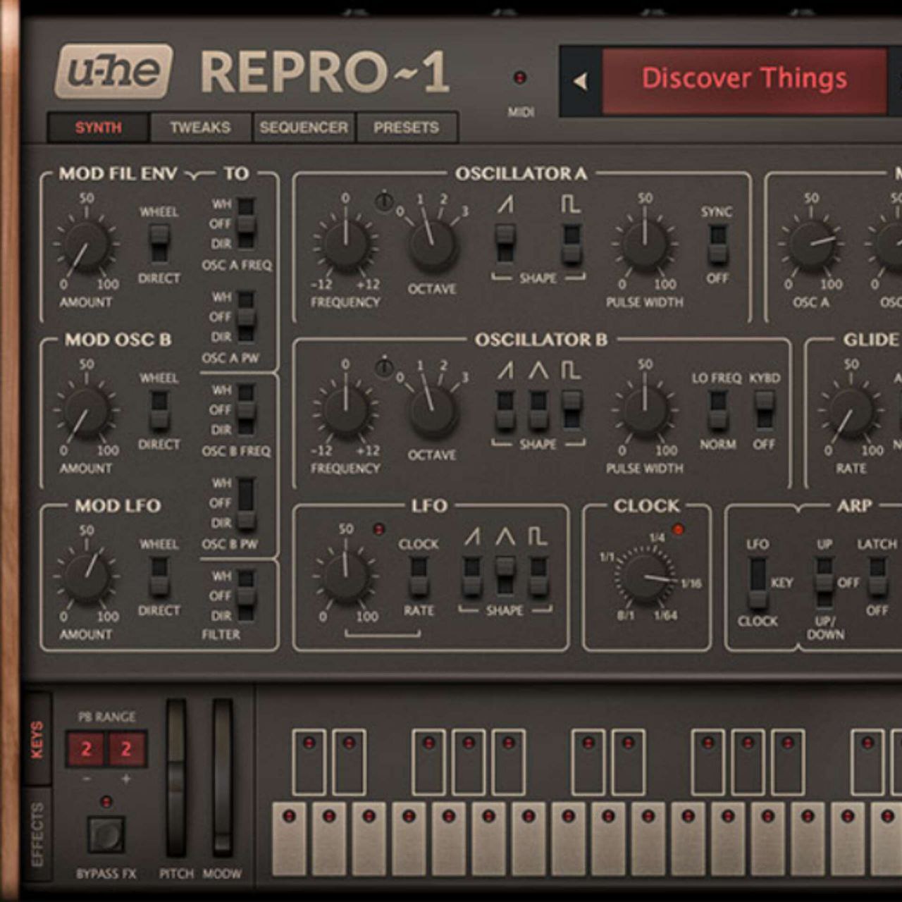Click the GLIDE RATE knob
Screen dimensions: 902x902
pos(851,412)
